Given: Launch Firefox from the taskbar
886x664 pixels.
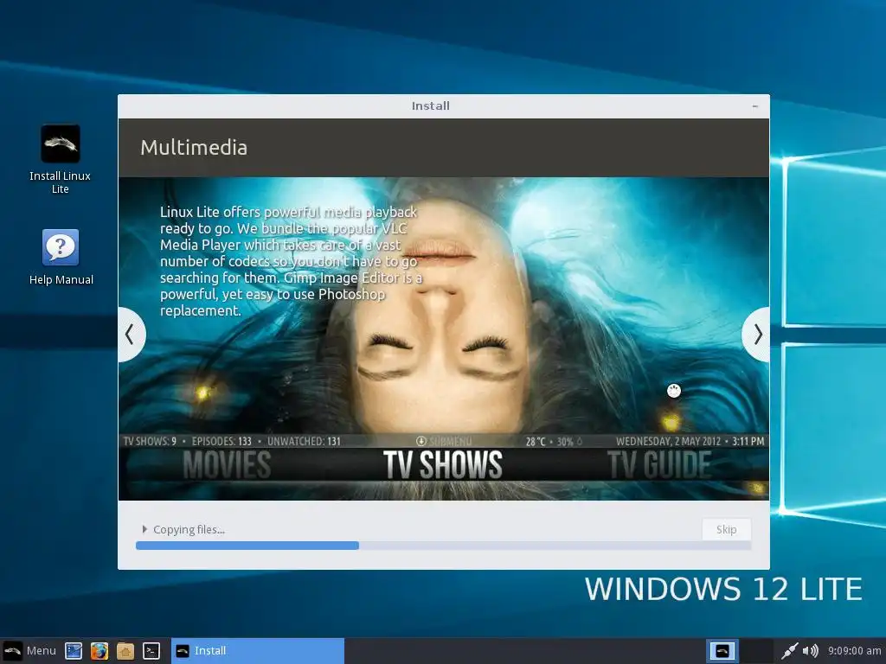Looking at the screenshot, I should point(99,651).
